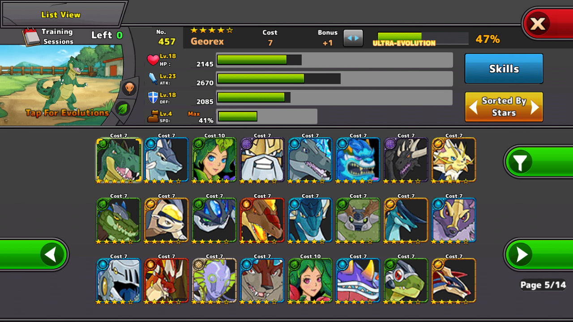Cycle sort order with left arrow
This screenshot has height=322, width=573.
(x=473, y=107)
